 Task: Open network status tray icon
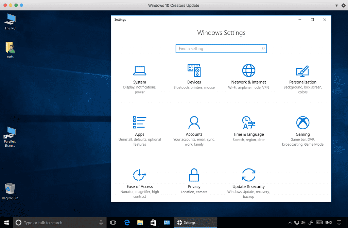click(296, 223)
